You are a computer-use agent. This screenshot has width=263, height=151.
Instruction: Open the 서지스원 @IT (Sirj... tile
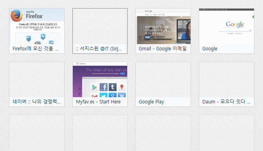click(x=100, y=31)
